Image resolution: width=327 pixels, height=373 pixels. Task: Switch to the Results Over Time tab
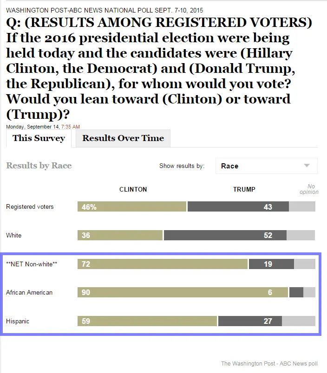click(x=122, y=138)
